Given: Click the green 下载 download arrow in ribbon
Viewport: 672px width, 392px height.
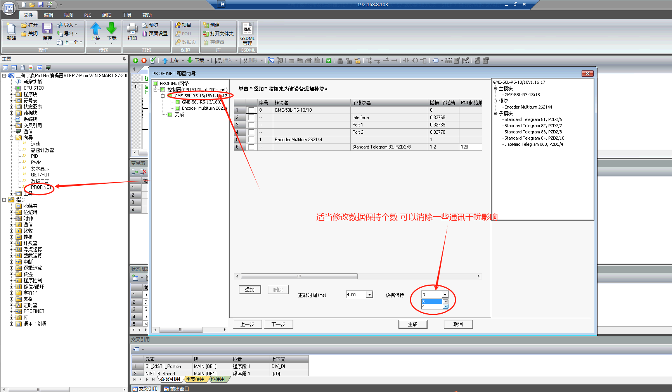Looking at the screenshot, I should coord(112,28).
